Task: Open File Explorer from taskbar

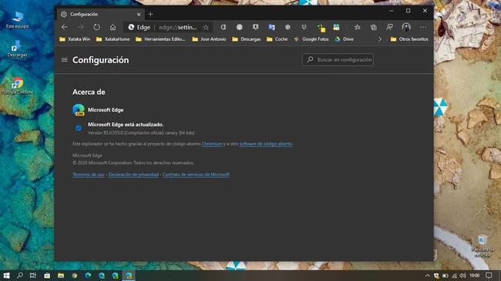Action: (x=61, y=276)
